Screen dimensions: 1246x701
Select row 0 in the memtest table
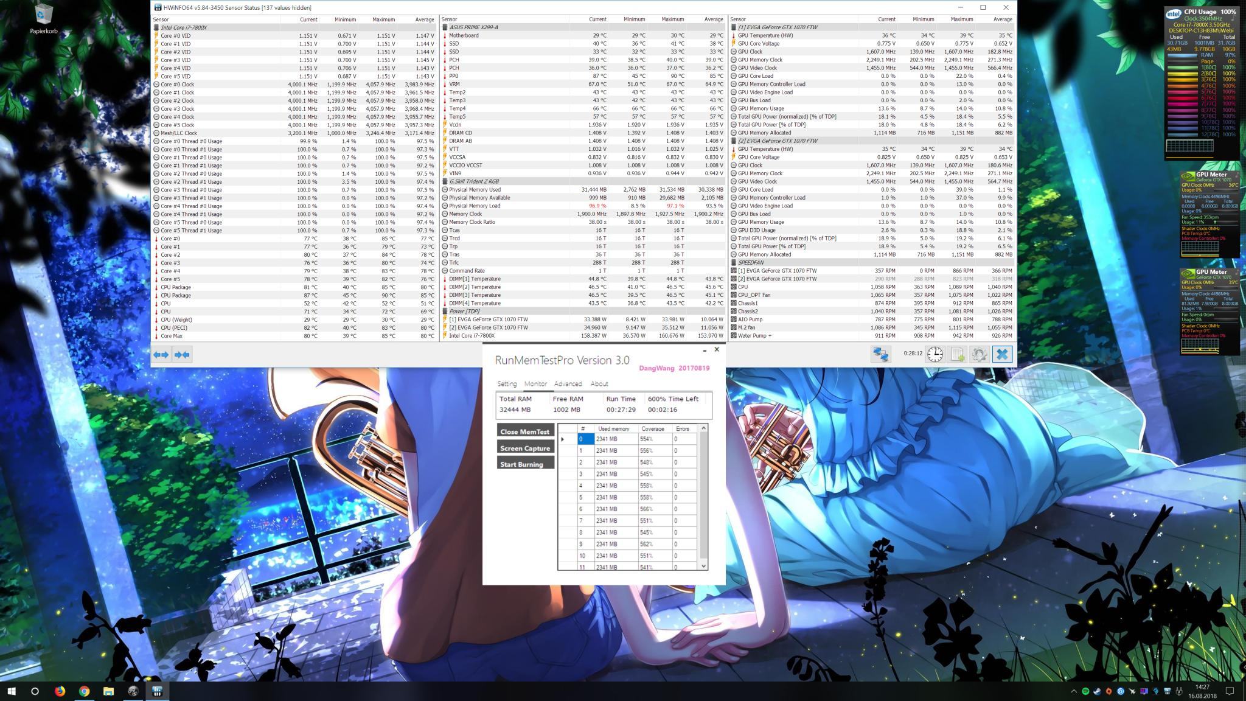628,439
